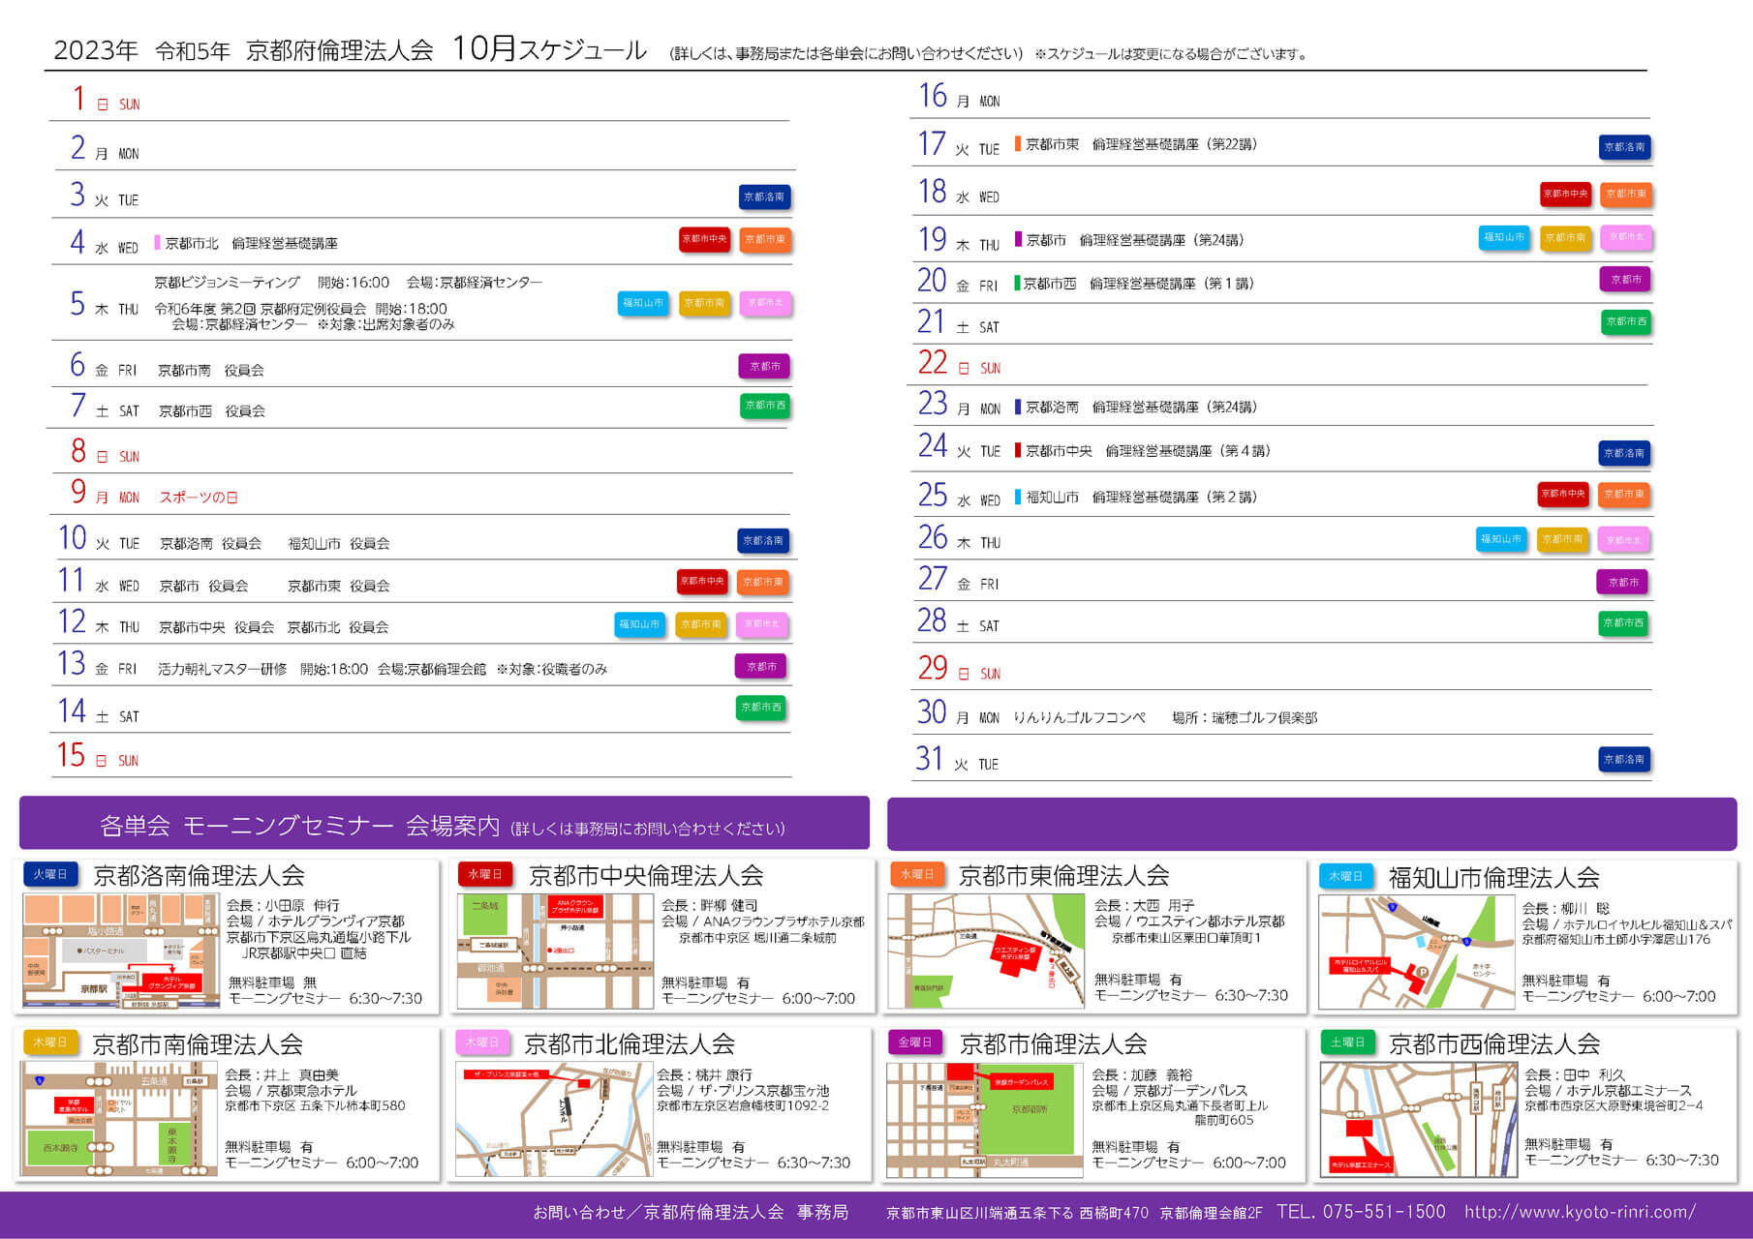
Task: Click the 京都洛南 badge on October 17
Action: [1624, 147]
